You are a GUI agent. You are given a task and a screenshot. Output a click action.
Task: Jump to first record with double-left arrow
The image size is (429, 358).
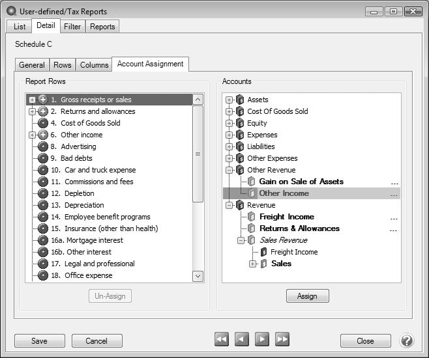[x=222, y=339]
